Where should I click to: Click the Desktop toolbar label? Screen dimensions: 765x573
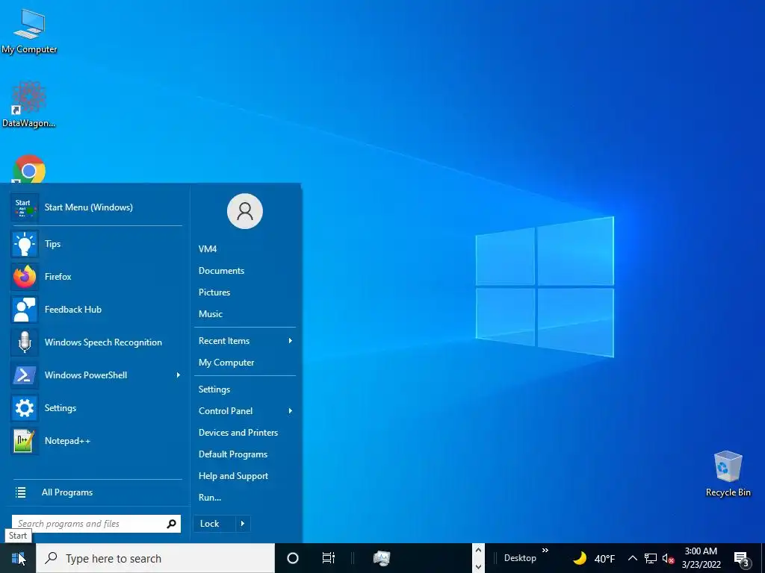(520, 558)
